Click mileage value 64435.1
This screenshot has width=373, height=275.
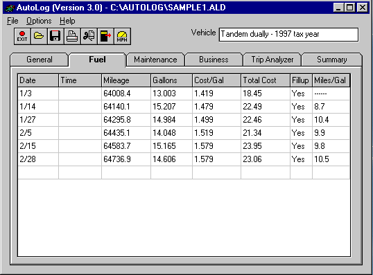tap(126, 133)
